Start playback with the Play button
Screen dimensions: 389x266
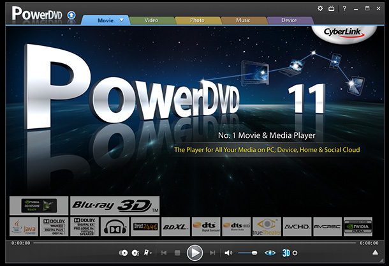pos(194,253)
